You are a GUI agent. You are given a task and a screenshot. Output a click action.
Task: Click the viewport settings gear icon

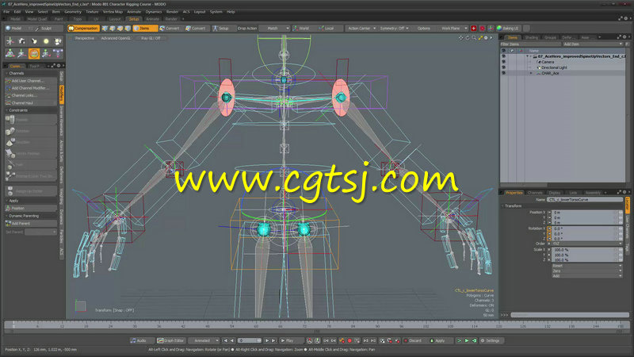486,38
